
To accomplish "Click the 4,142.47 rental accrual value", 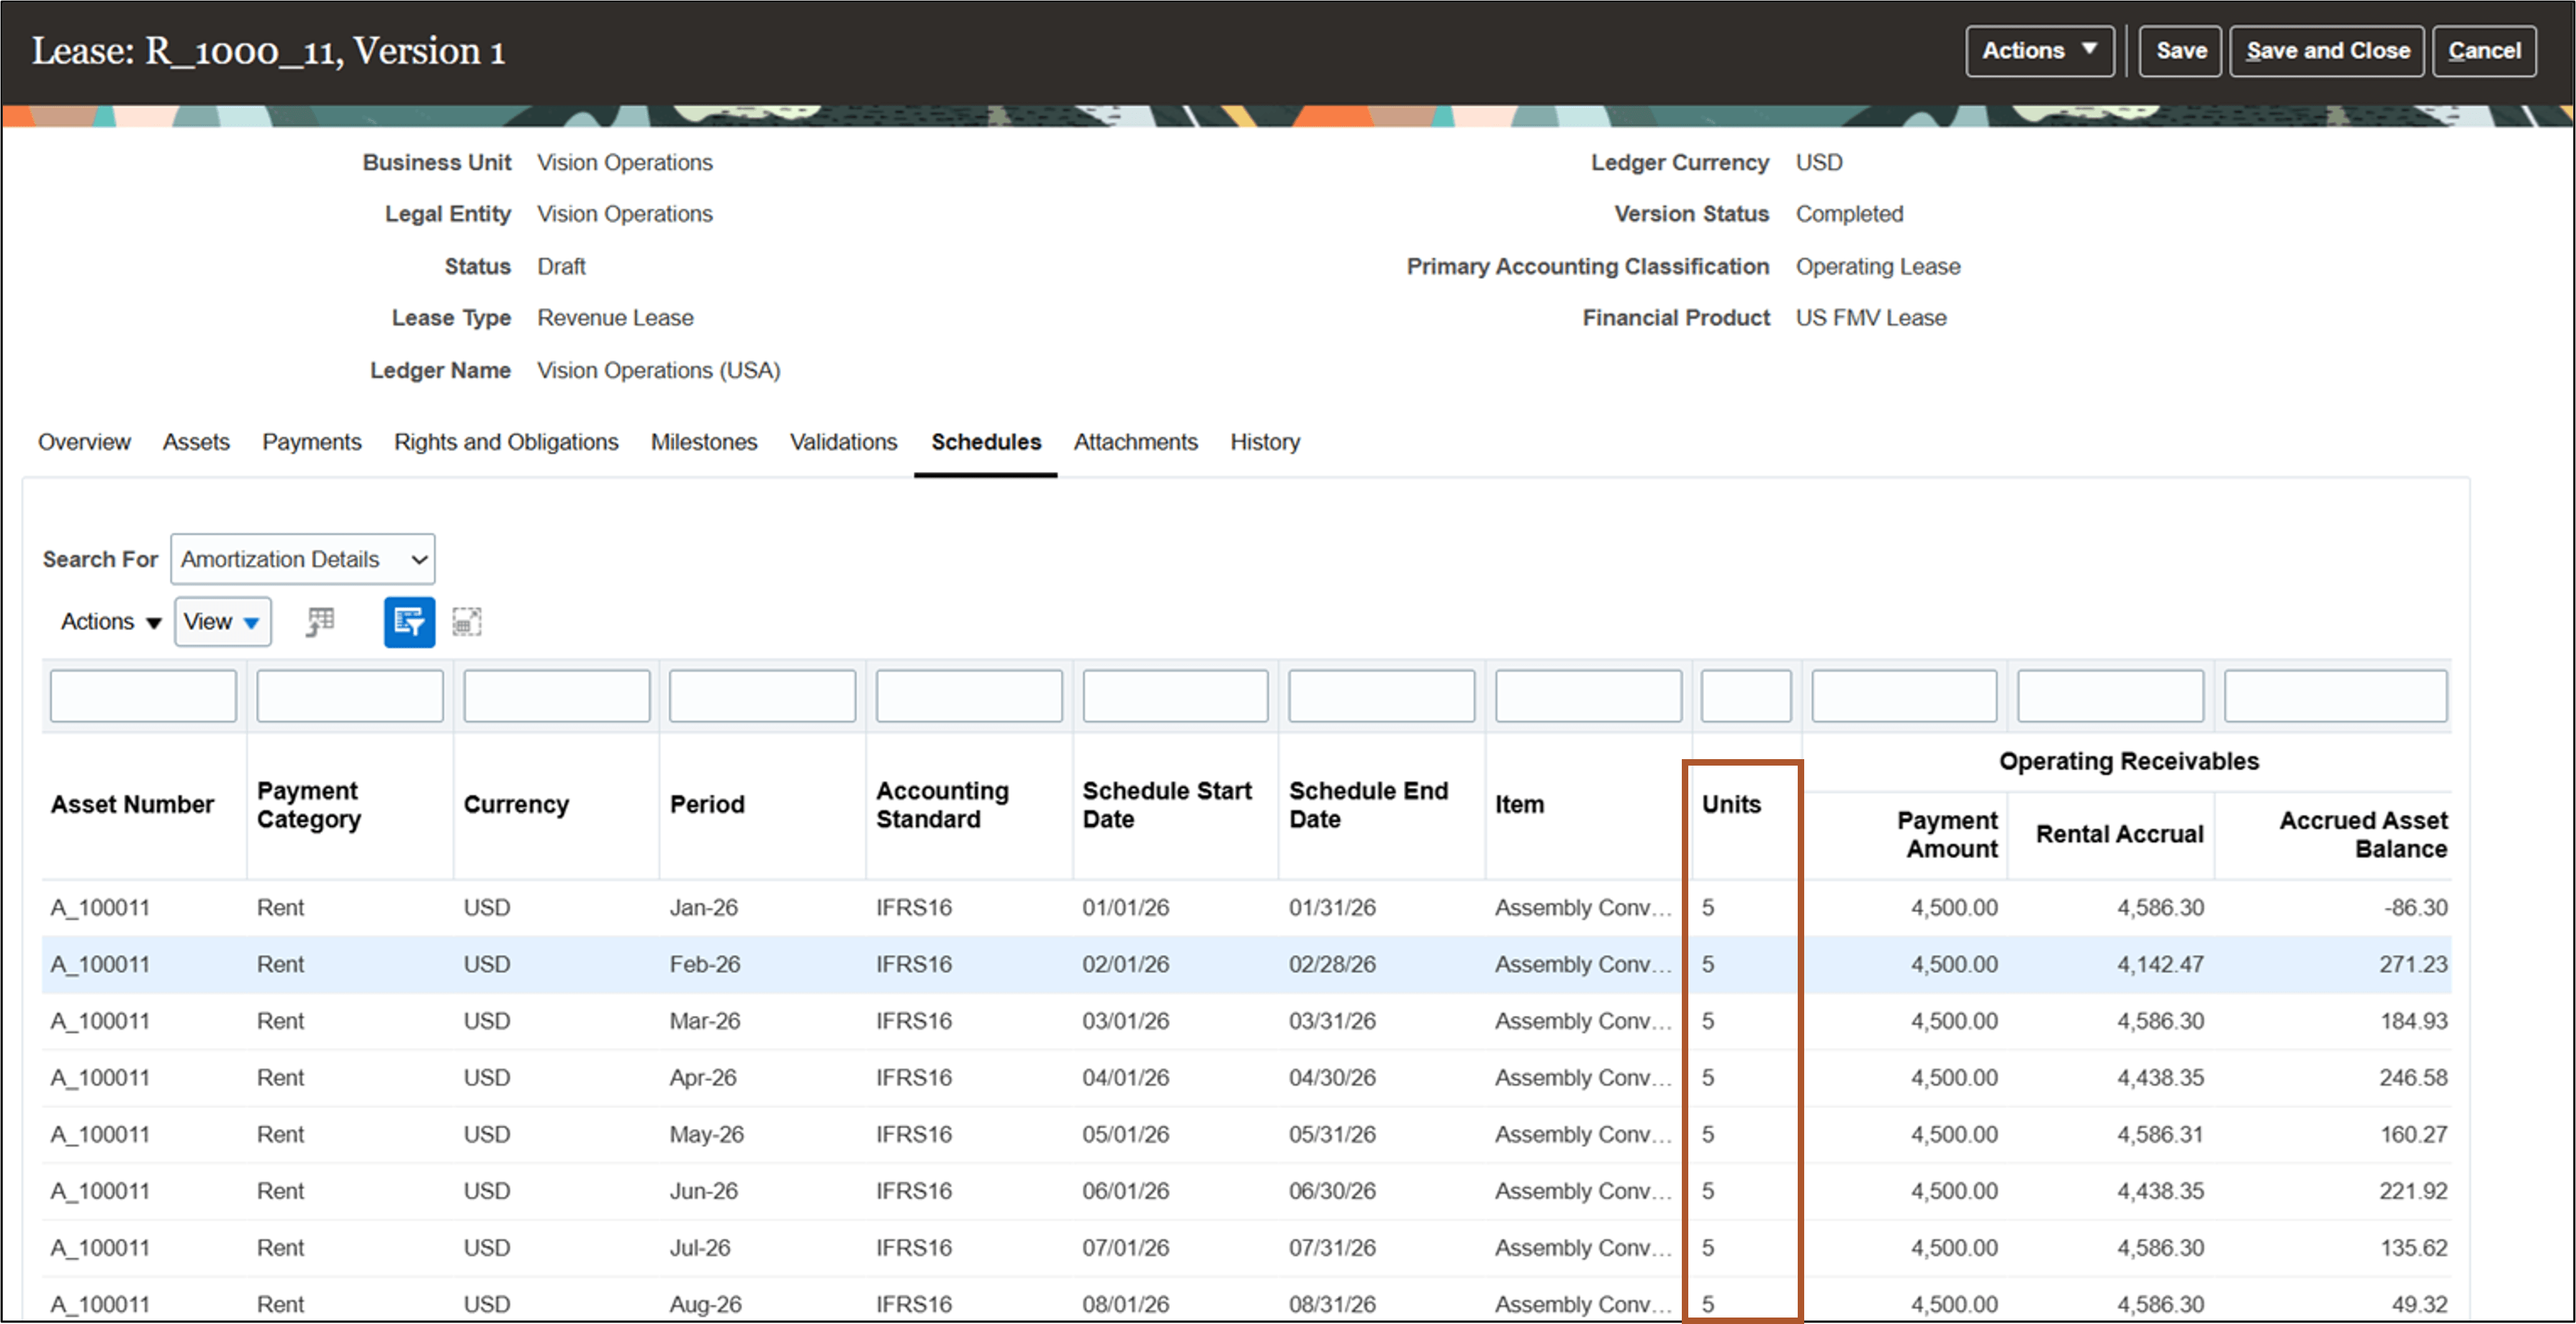I will (x=2160, y=964).
